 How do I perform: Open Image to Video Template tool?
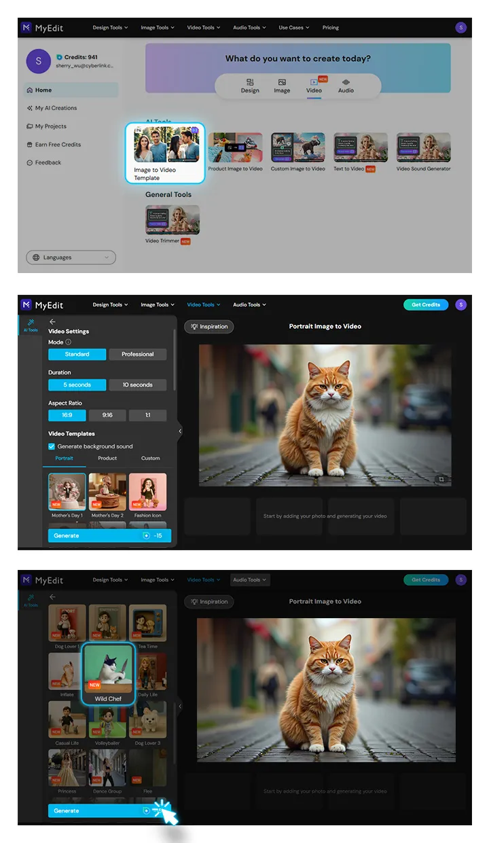(165, 154)
